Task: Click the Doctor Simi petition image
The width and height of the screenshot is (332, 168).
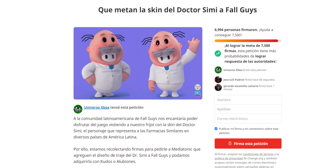Action: pyautogui.click(x=138, y=63)
